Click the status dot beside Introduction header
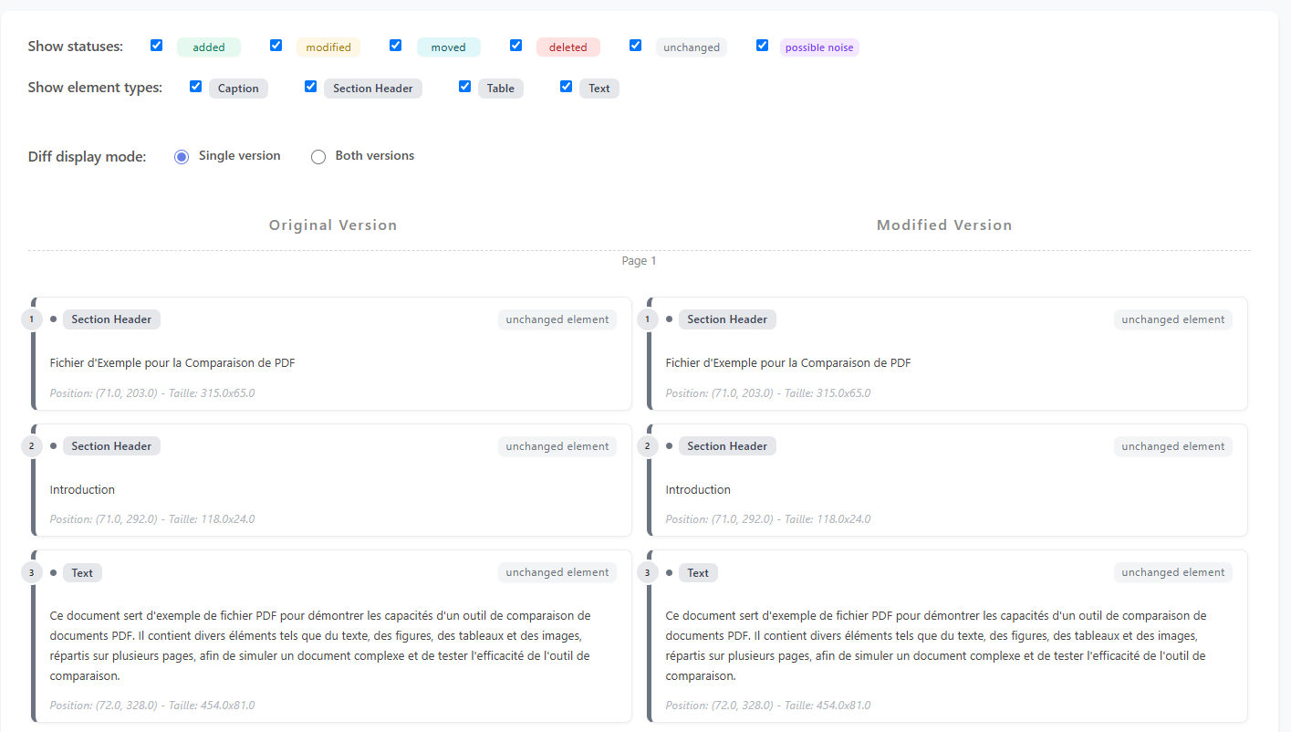Image resolution: width=1291 pixels, height=732 pixels. pyautogui.click(x=52, y=445)
